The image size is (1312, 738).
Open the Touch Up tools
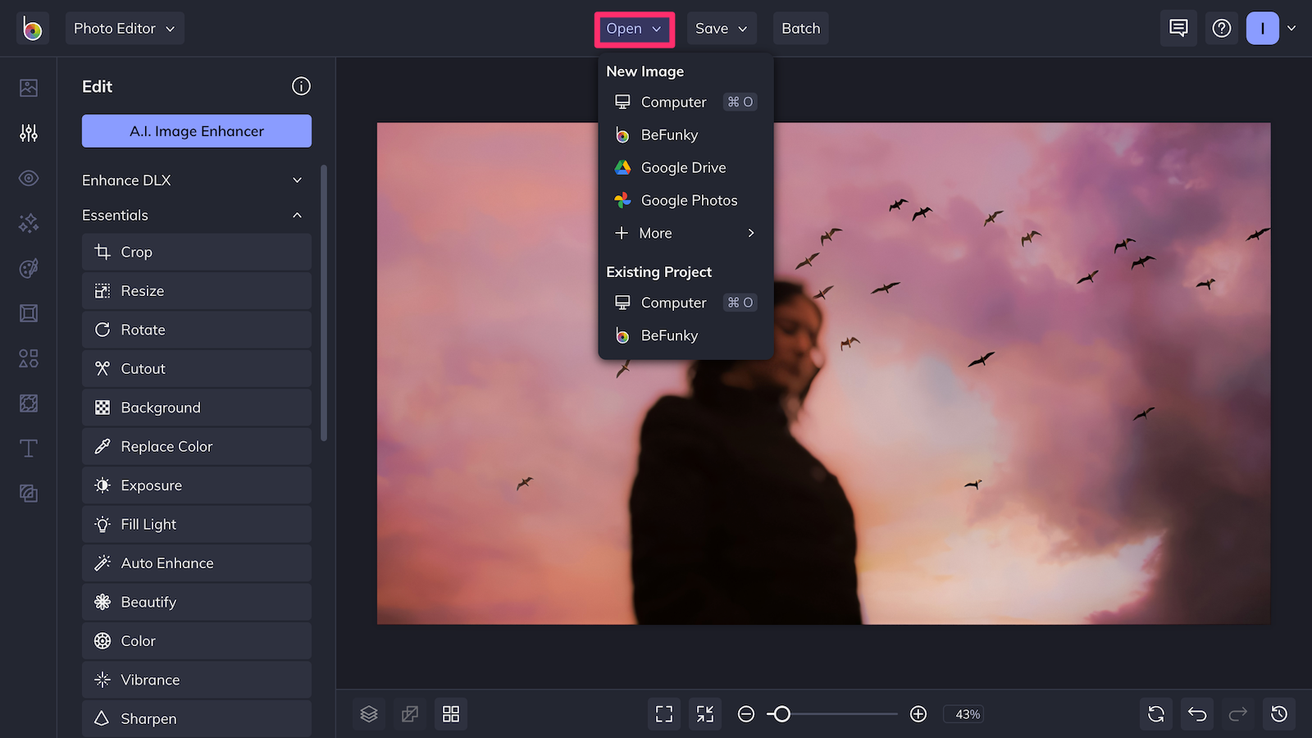tap(28, 178)
